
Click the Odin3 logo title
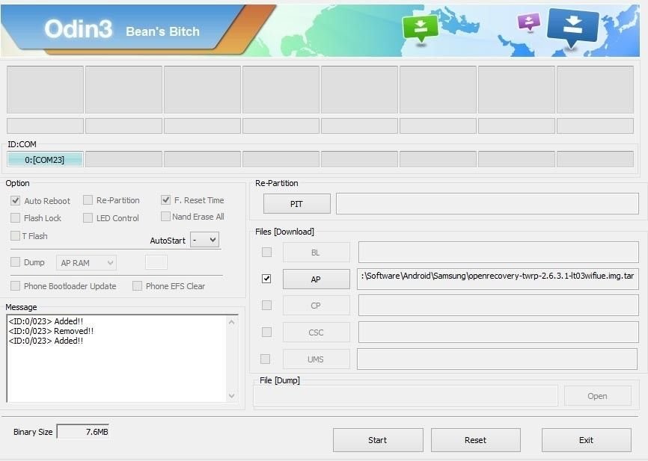point(78,29)
